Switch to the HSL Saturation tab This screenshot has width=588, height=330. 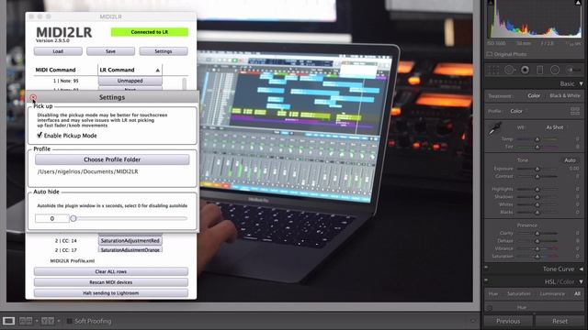519,293
